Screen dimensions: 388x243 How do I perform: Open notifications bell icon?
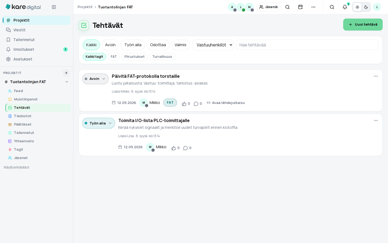[x=345, y=7]
